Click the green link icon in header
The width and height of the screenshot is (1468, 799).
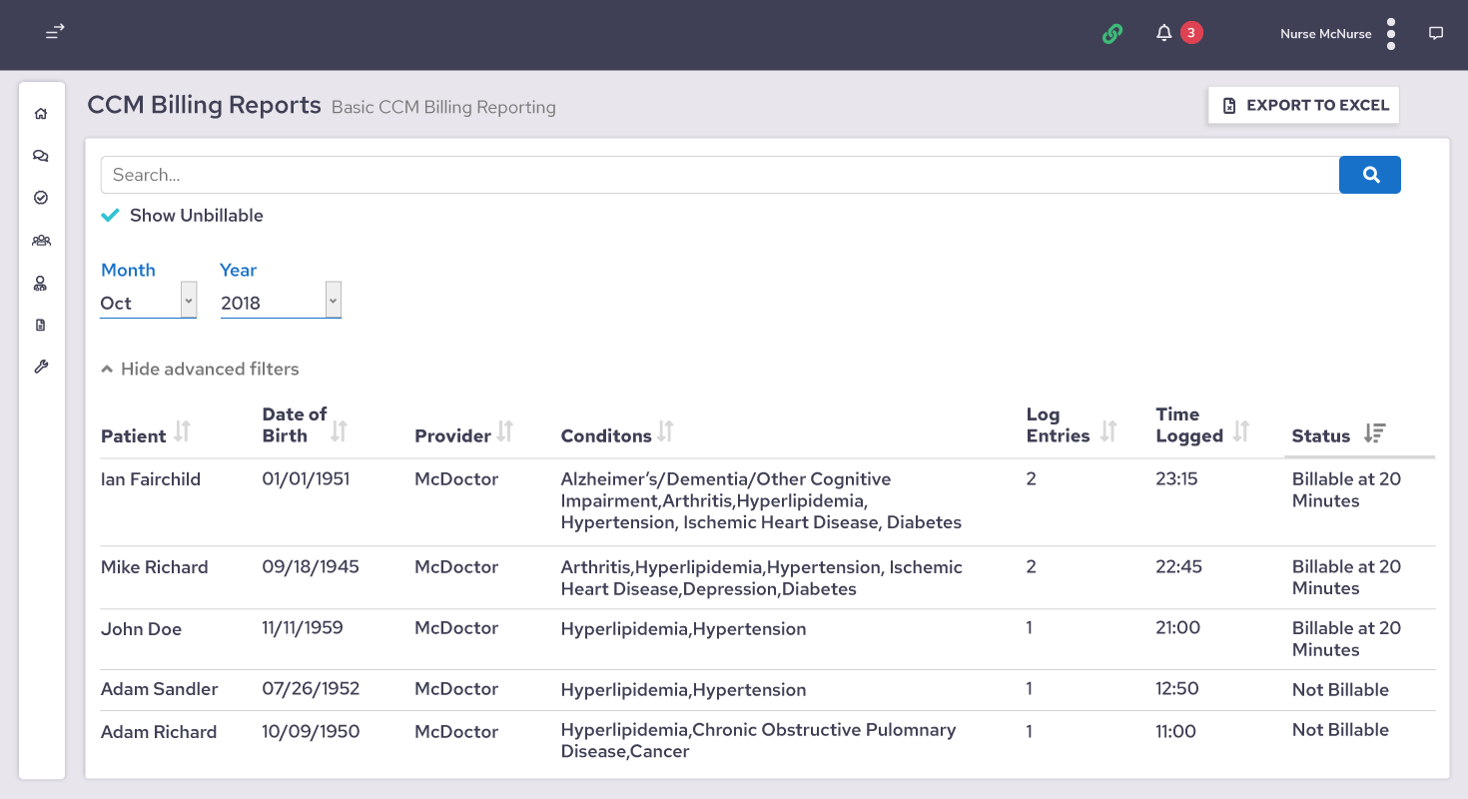click(x=1112, y=34)
